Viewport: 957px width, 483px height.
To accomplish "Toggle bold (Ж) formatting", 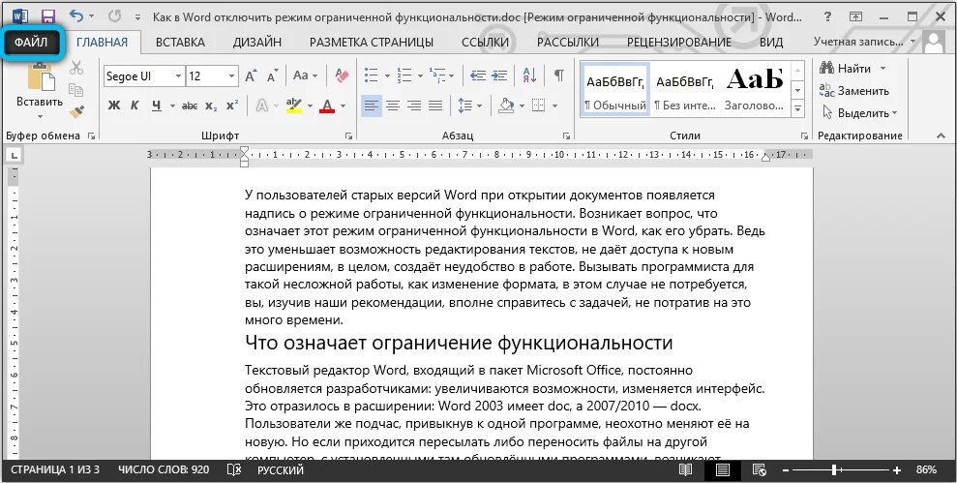I will point(113,106).
